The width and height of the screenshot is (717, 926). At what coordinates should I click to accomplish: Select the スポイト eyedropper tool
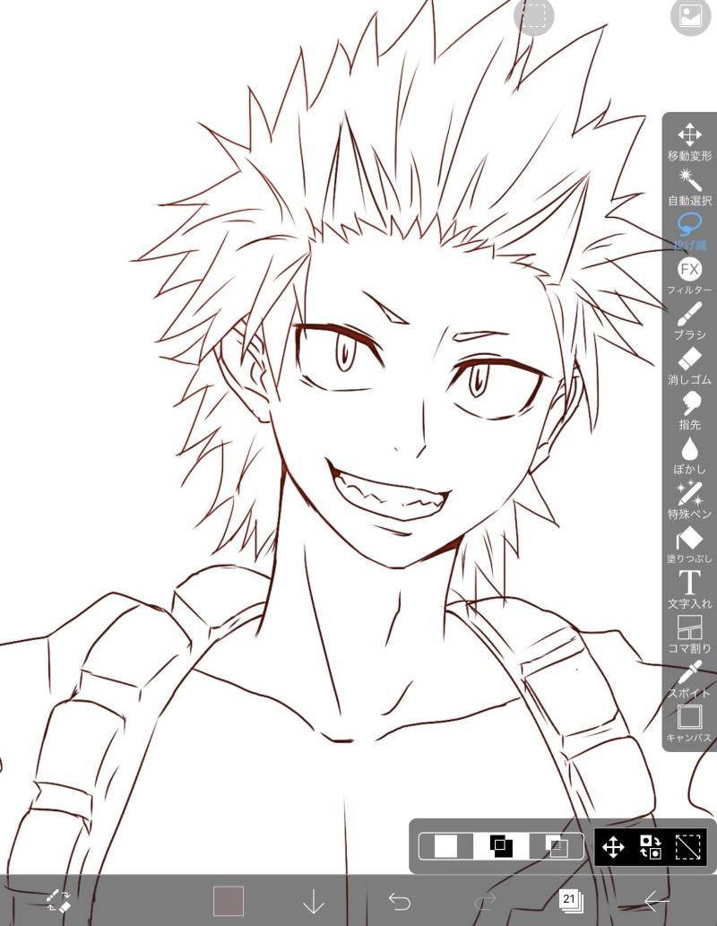tap(689, 679)
